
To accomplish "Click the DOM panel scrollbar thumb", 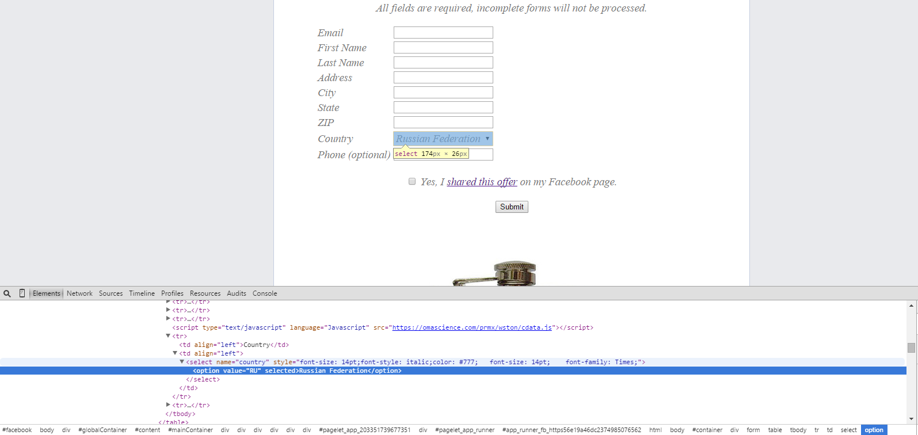I will click(x=911, y=348).
